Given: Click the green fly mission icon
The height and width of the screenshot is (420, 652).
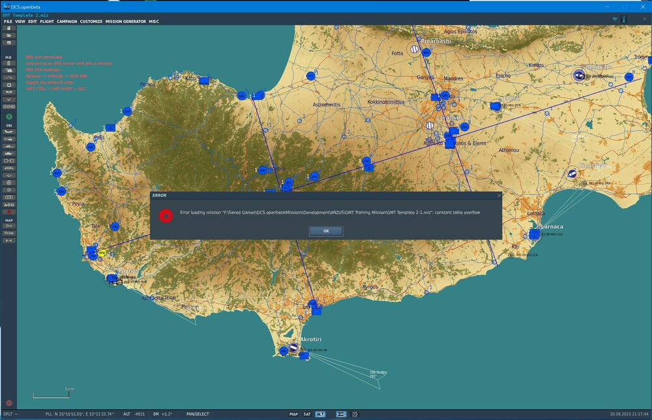Looking at the screenshot, I should [9, 117].
